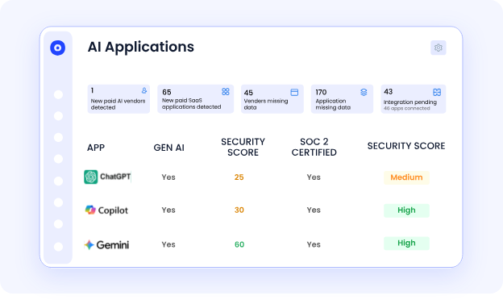503x300 pixels.
Task: Click security score 25 for ChatGPT
Action: coord(239,177)
